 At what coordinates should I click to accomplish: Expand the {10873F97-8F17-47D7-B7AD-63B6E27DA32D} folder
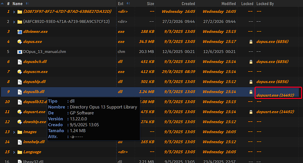(x=14, y=12)
